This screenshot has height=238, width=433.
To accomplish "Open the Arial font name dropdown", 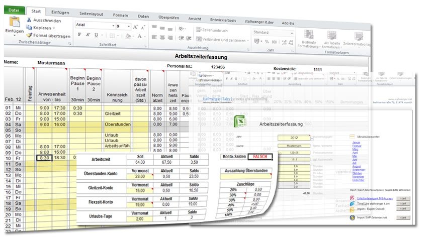I will (x=113, y=26).
